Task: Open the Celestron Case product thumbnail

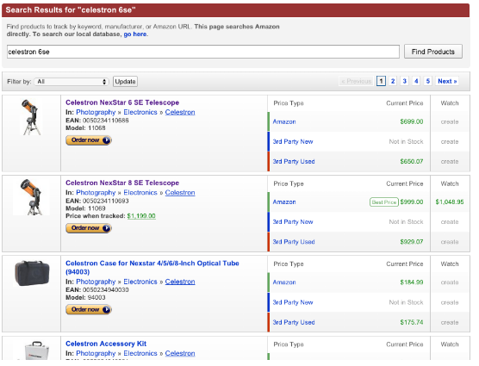Action: point(32,273)
